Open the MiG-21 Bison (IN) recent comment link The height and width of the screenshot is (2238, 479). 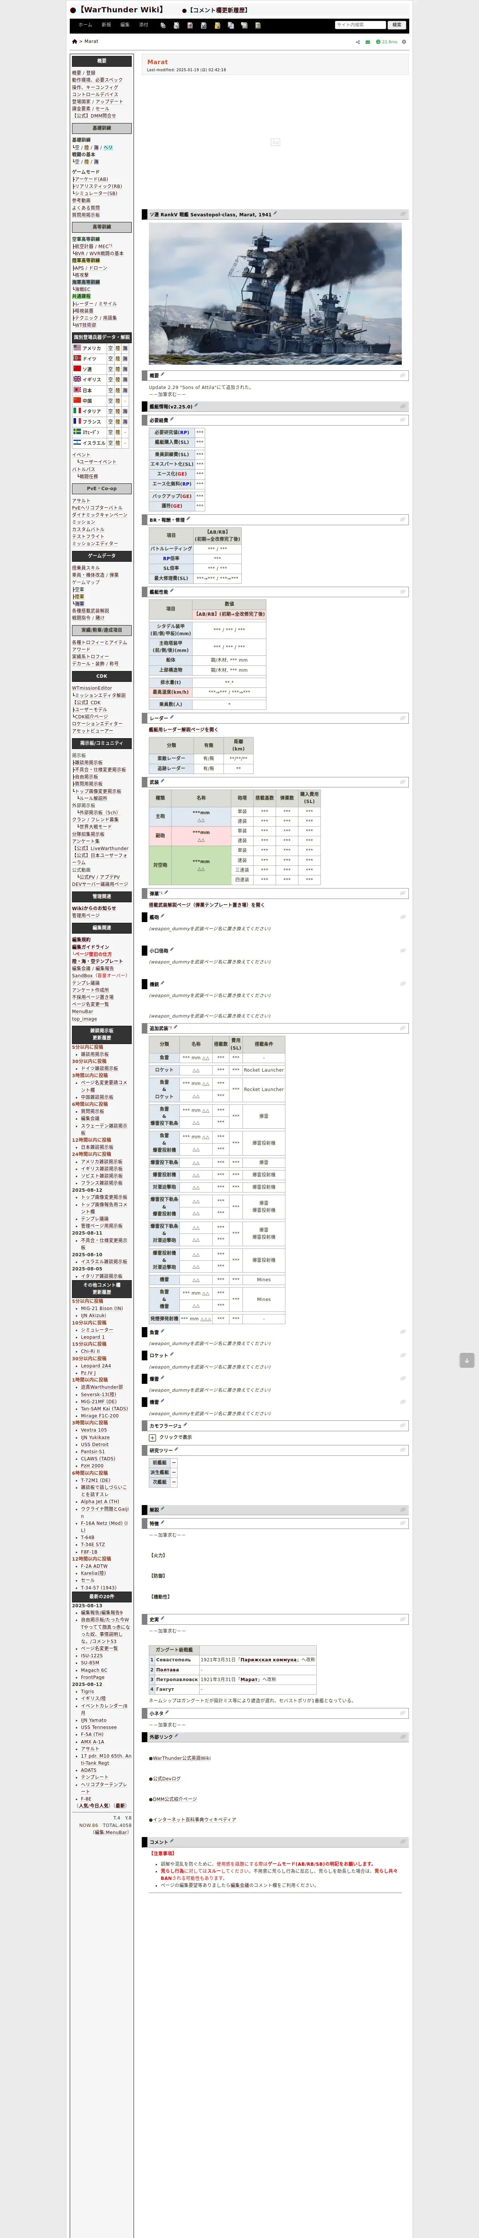click(x=102, y=1308)
